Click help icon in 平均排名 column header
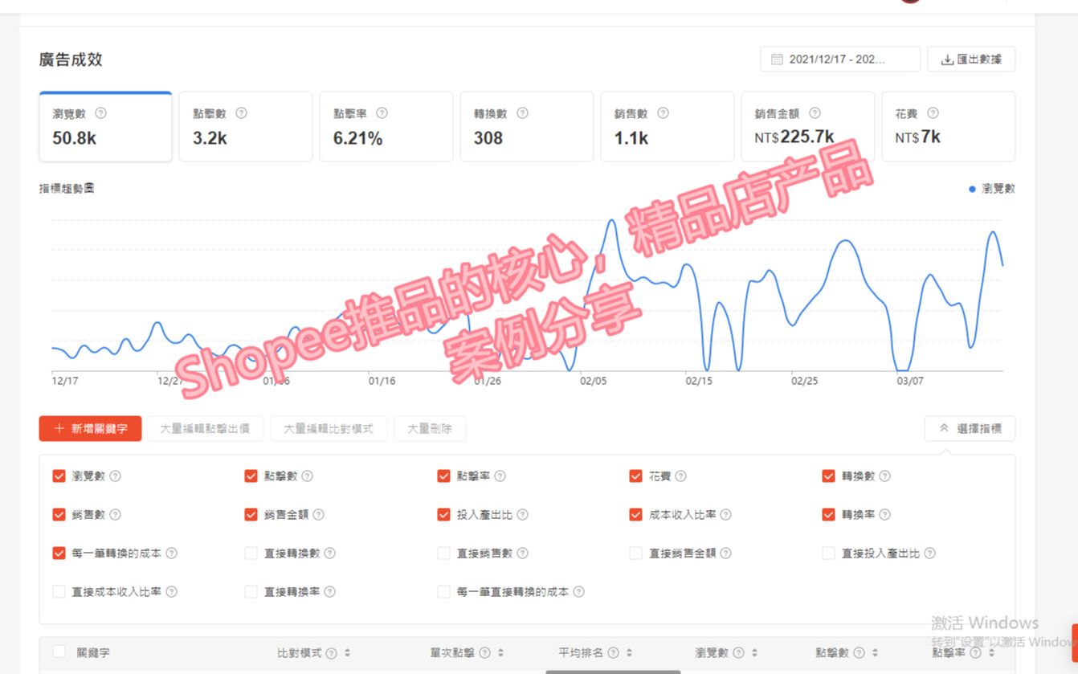 pos(613,653)
